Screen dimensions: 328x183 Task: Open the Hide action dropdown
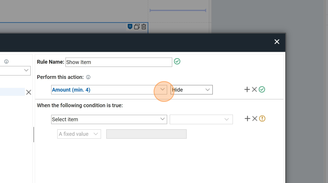(x=192, y=90)
